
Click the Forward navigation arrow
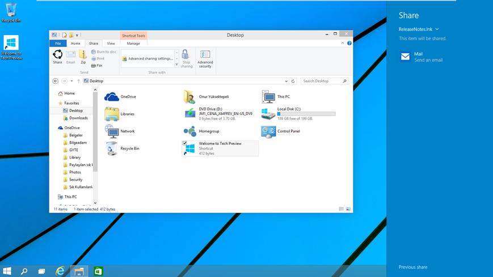pos(64,81)
